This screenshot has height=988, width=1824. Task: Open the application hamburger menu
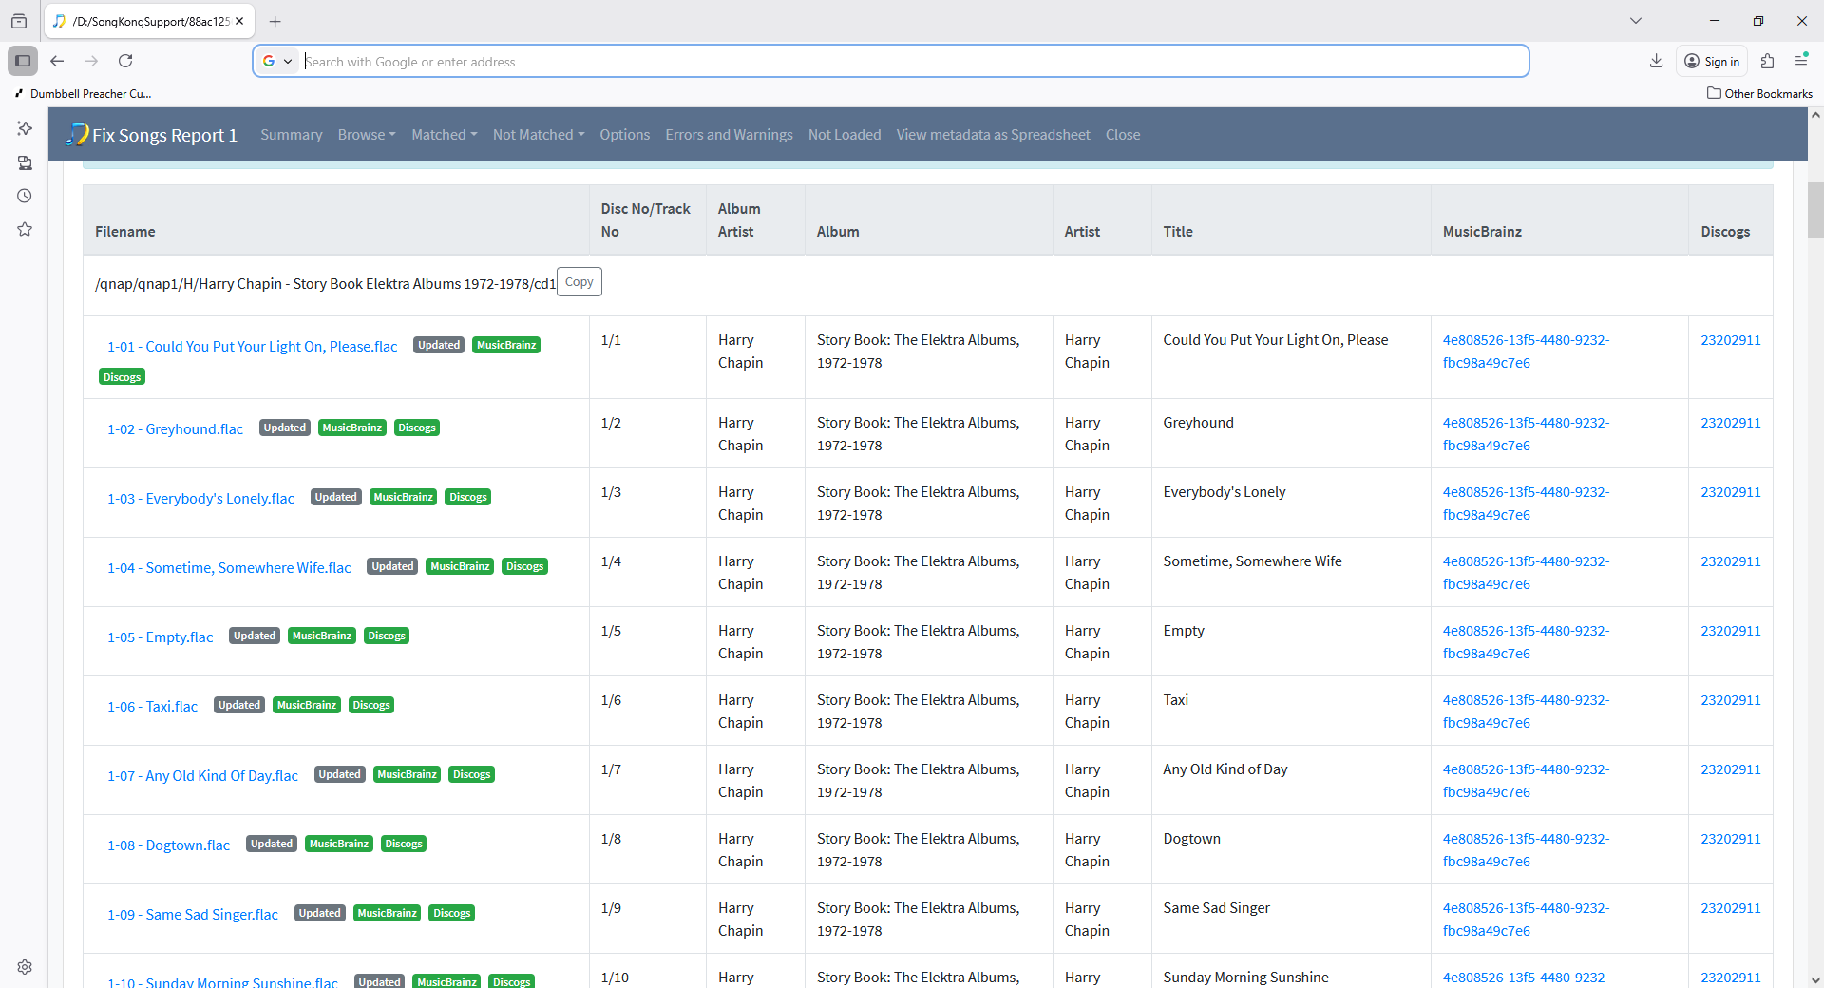(1801, 61)
